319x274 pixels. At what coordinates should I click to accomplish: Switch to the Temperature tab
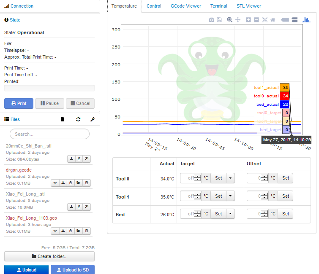(124, 6)
